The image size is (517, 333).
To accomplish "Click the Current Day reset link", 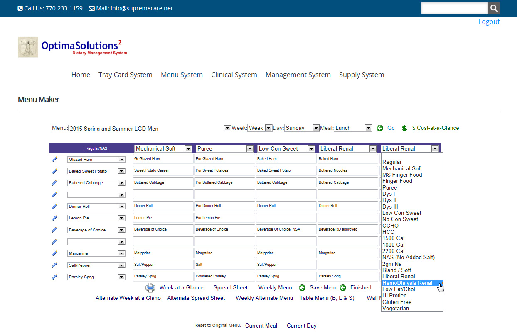I will click(301, 326).
